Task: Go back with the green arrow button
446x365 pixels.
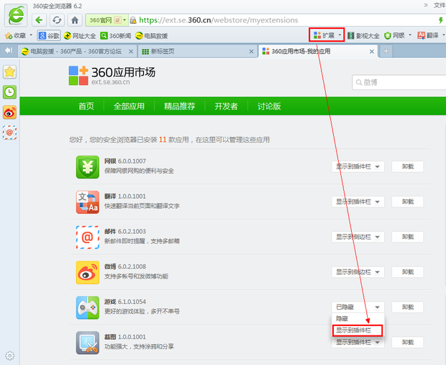Action: tap(40, 20)
